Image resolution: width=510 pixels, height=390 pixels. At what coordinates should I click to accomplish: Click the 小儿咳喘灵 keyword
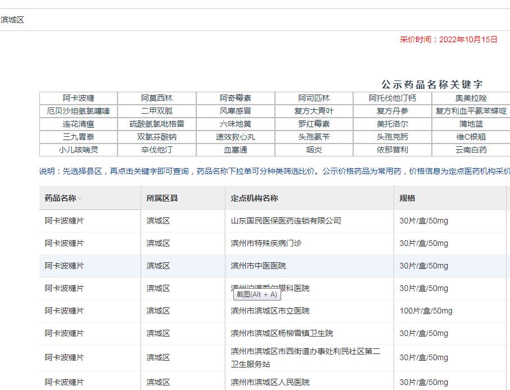tap(79, 150)
